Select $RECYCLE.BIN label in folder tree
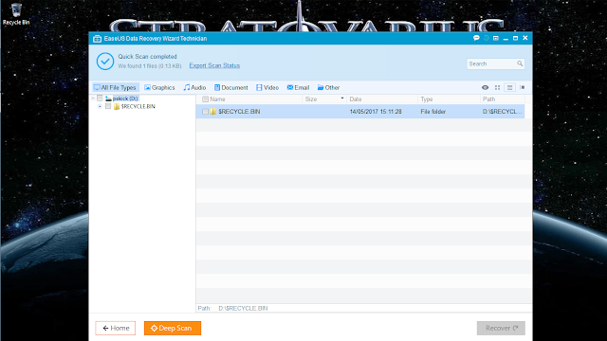Screen dimensions: 607x341 [x=138, y=106]
